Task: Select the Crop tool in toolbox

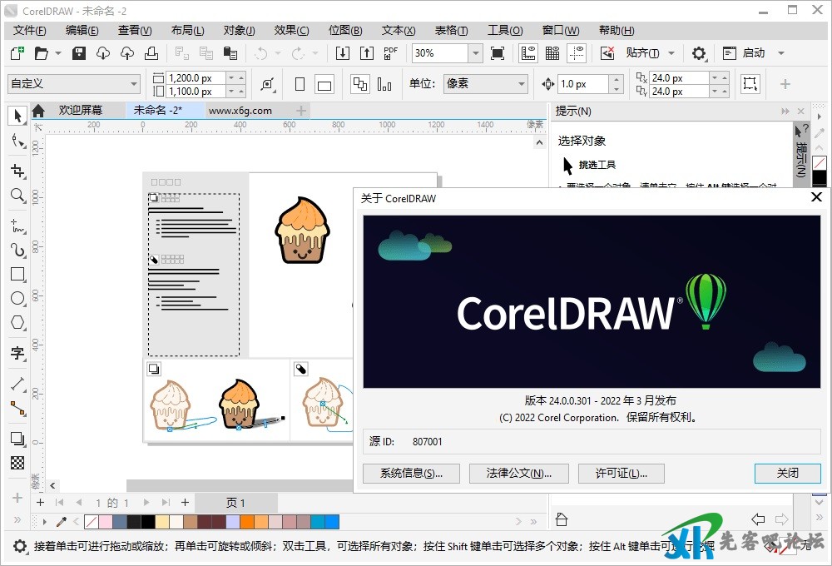Action: (17, 171)
